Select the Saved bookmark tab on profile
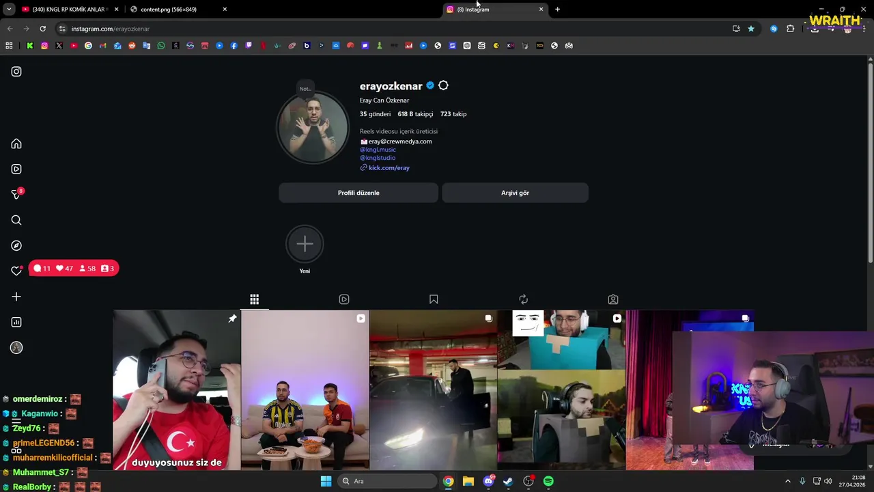Viewport: 874px width, 492px height. (x=434, y=299)
